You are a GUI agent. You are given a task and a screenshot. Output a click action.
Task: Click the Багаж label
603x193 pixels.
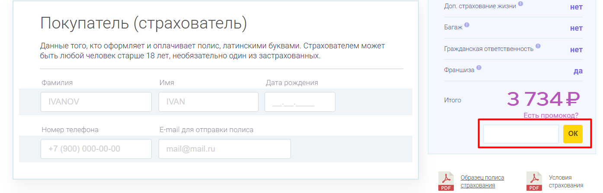click(453, 27)
